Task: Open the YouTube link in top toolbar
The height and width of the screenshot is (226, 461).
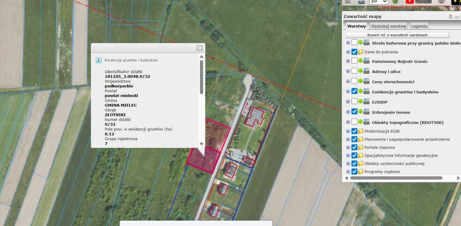Action: coord(419,2)
